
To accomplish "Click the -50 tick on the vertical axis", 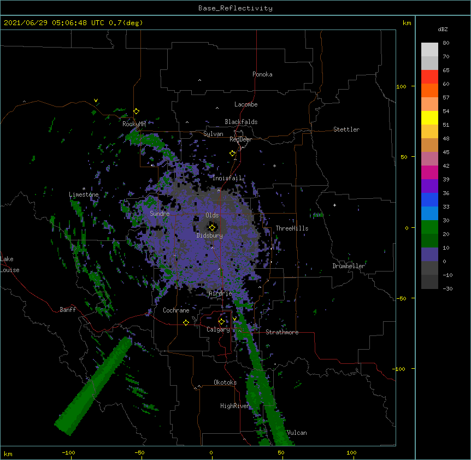I will pos(401,298).
